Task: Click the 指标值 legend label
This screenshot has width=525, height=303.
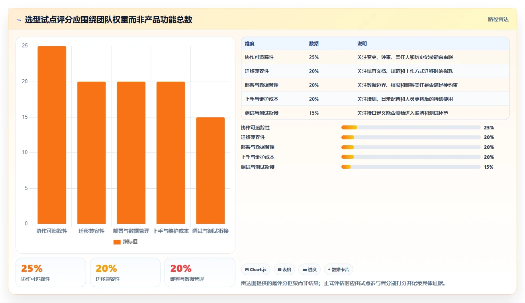Action: (x=130, y=242)
